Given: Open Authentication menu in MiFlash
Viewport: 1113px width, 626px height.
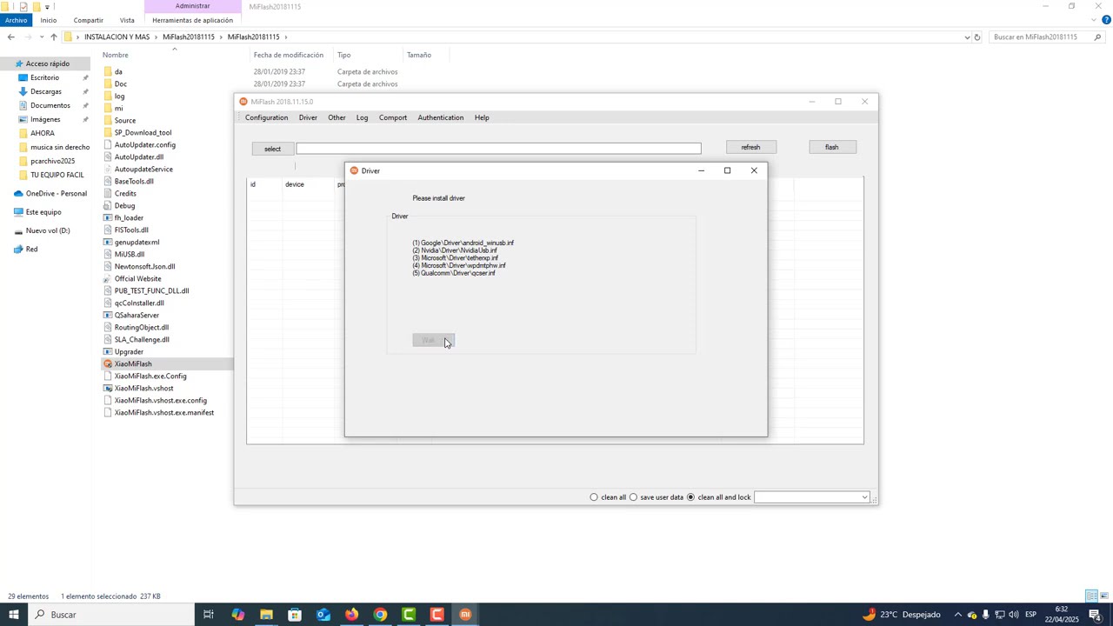Looking at the screenshot, I should (440, 117).
